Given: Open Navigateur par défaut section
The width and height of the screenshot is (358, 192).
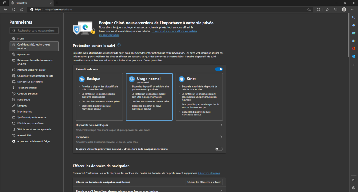Looking at the screenshot, I should 34,82.
